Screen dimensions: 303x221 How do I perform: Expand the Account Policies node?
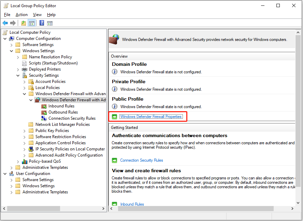[x=24, y=82]
